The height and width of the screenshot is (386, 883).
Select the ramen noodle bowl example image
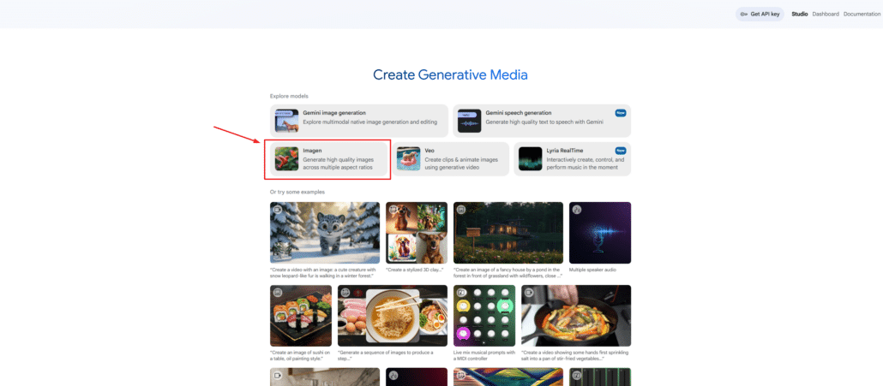[393, 316]
